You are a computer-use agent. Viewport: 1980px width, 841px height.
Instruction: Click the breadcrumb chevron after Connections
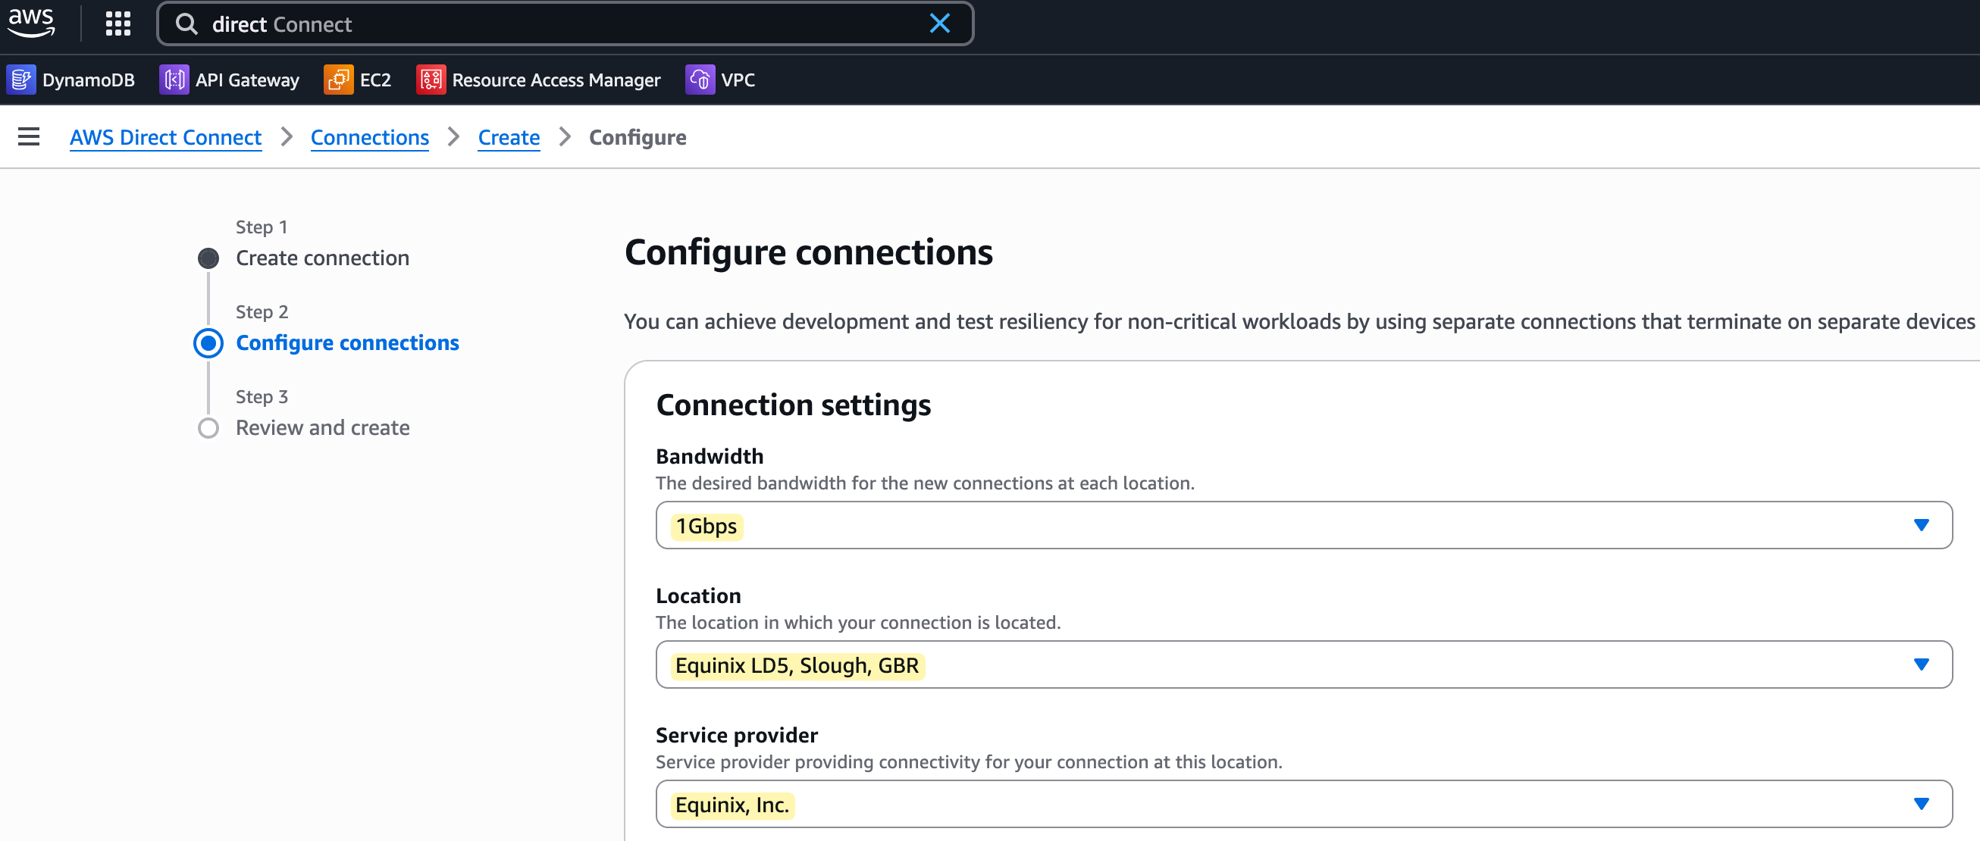pyautogui.click(x=453, y=137)
